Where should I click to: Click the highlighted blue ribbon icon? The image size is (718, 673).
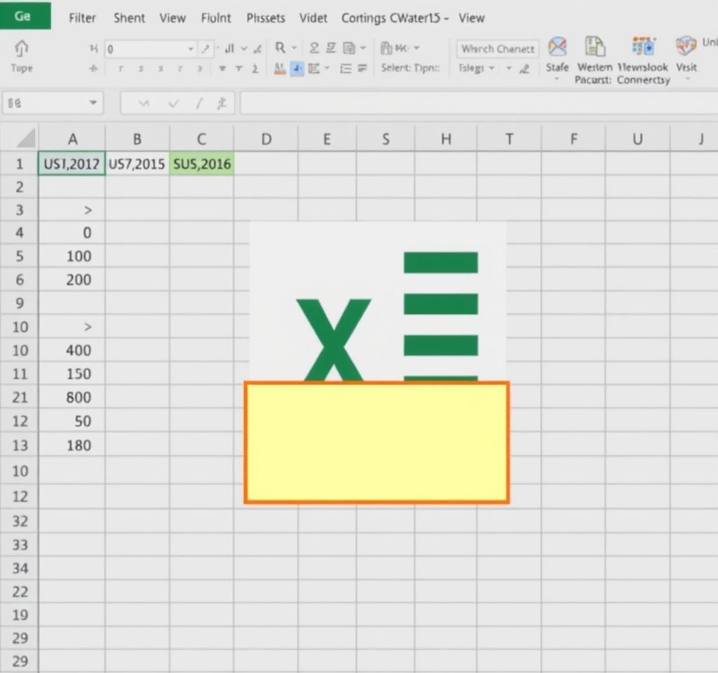coord(297,69)
